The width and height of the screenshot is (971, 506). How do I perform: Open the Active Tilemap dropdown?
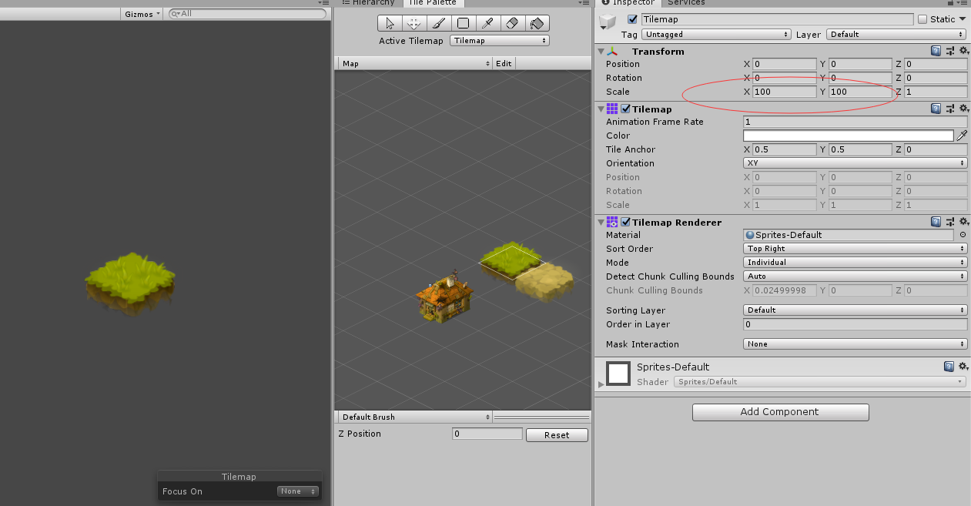(x=500, y=41)
